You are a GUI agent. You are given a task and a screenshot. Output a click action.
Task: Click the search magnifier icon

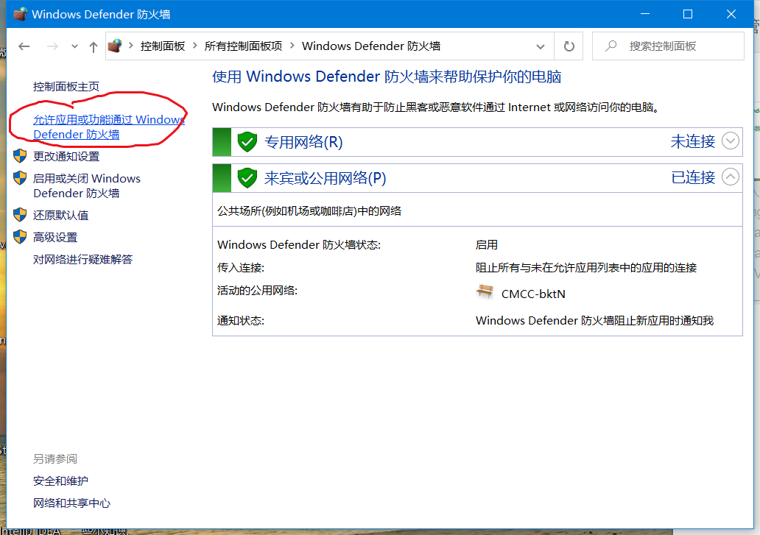pyautogui.click(x=611, y=46)
